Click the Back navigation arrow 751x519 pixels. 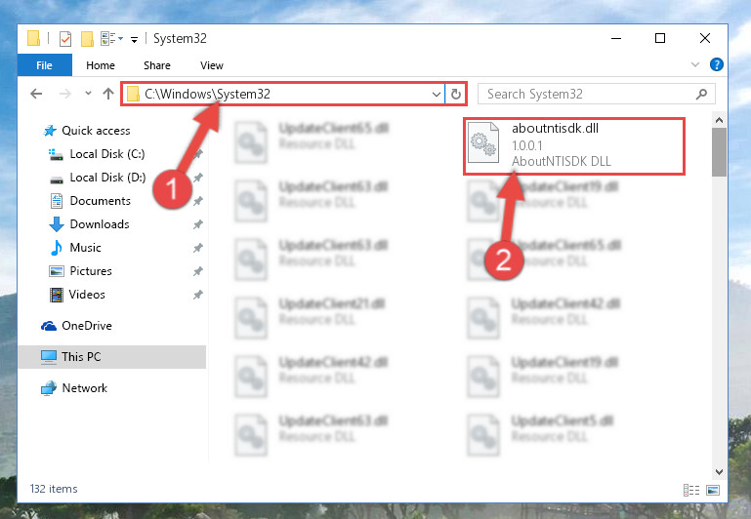pyautogui.click(x=36, y=94)
